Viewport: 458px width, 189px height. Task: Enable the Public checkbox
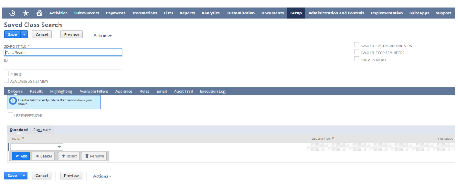(6, 74)
